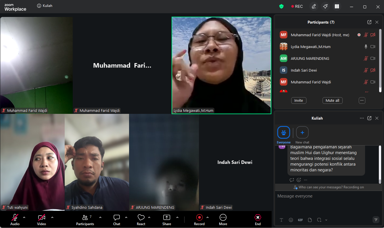384x228 pixels.
Task: Unmute Audio in the meeting toolbar
Action: pyautogui.click(x=15, y=220)
